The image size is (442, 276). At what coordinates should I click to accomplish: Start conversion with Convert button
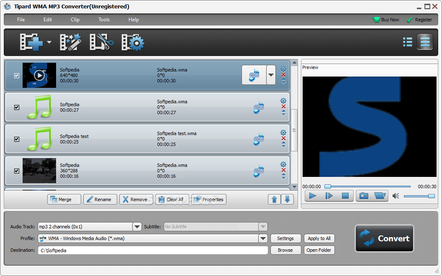[x=385, y=238]
